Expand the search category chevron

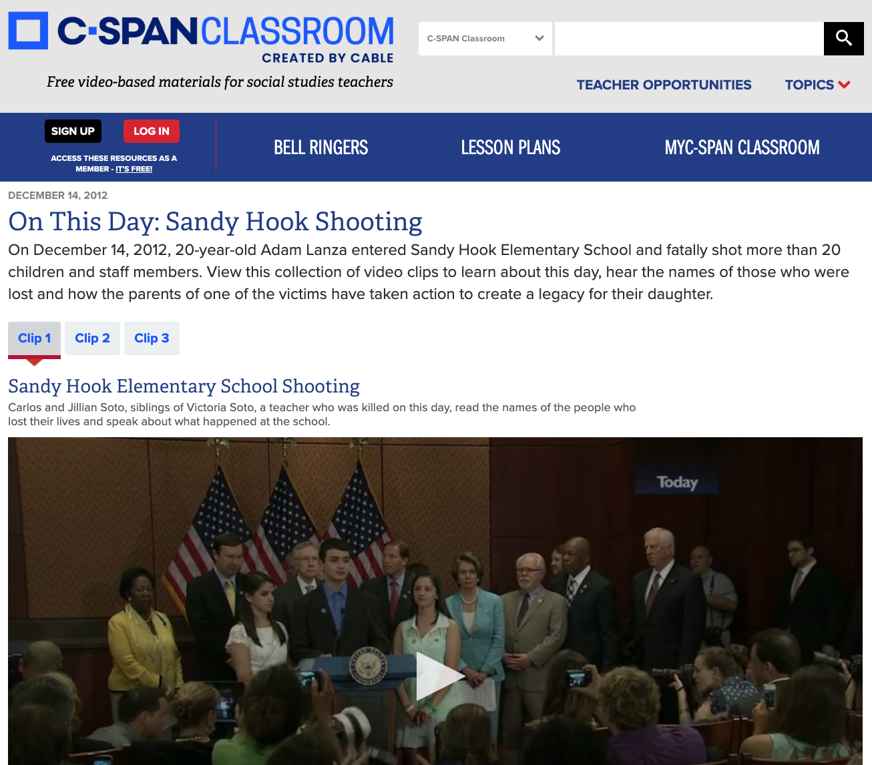(539, 39)
